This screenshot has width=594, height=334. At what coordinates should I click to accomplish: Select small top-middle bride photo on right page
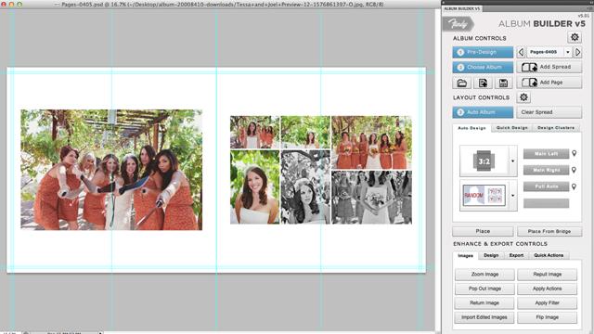305,132
